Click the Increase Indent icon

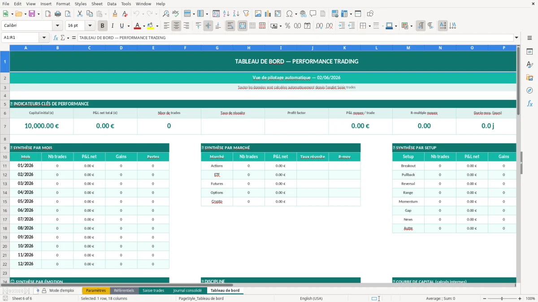pyautogui.click(x=342, y=26)
